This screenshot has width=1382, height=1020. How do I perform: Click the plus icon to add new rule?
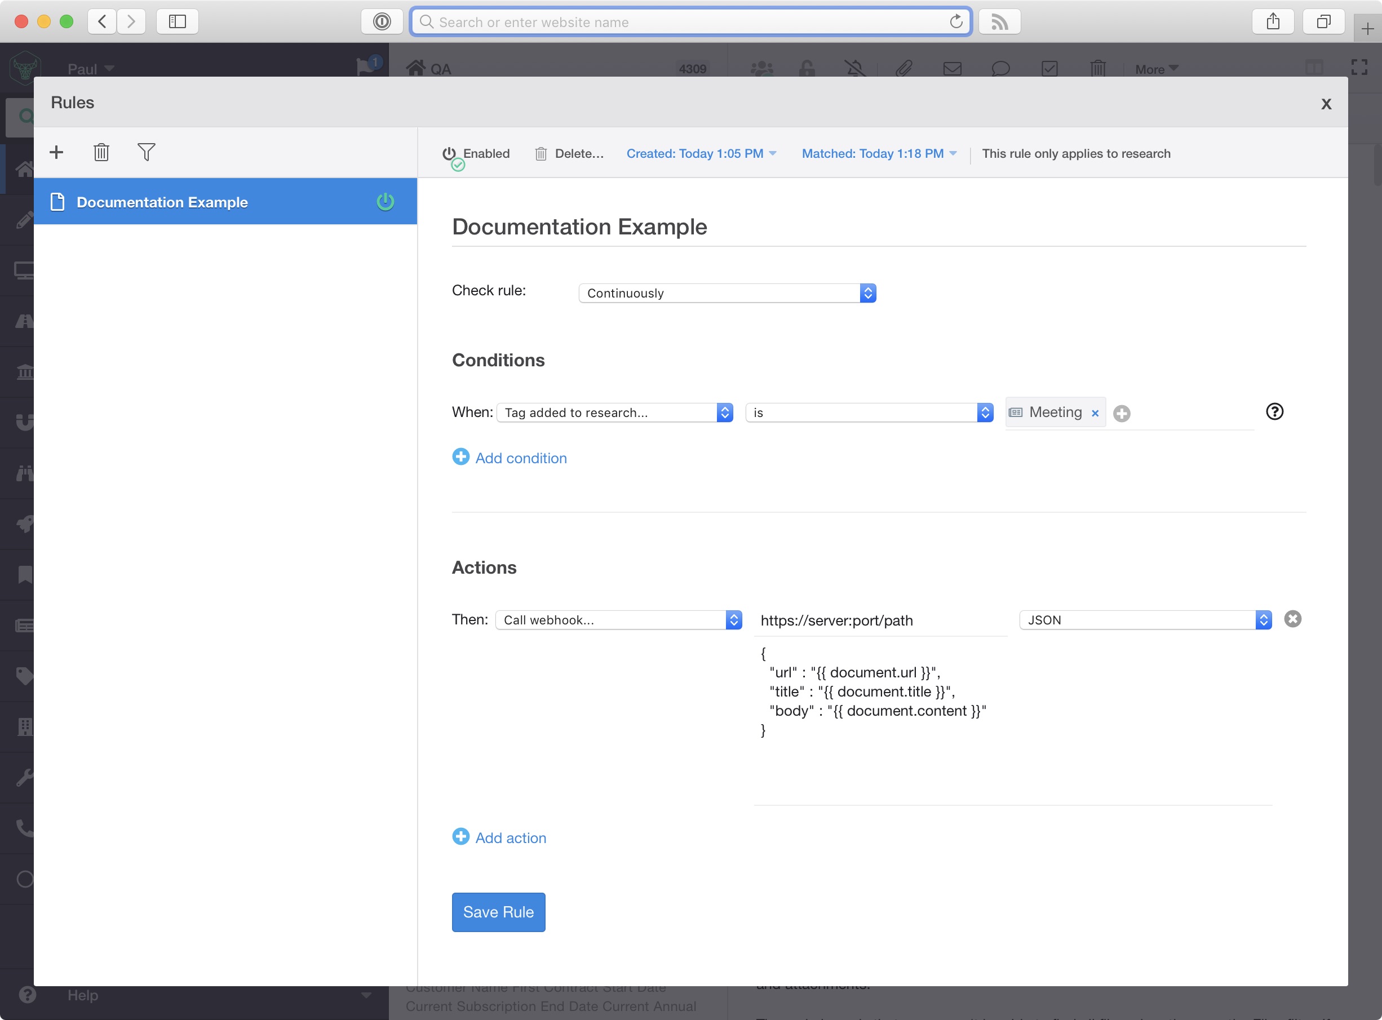pos(56,153)
